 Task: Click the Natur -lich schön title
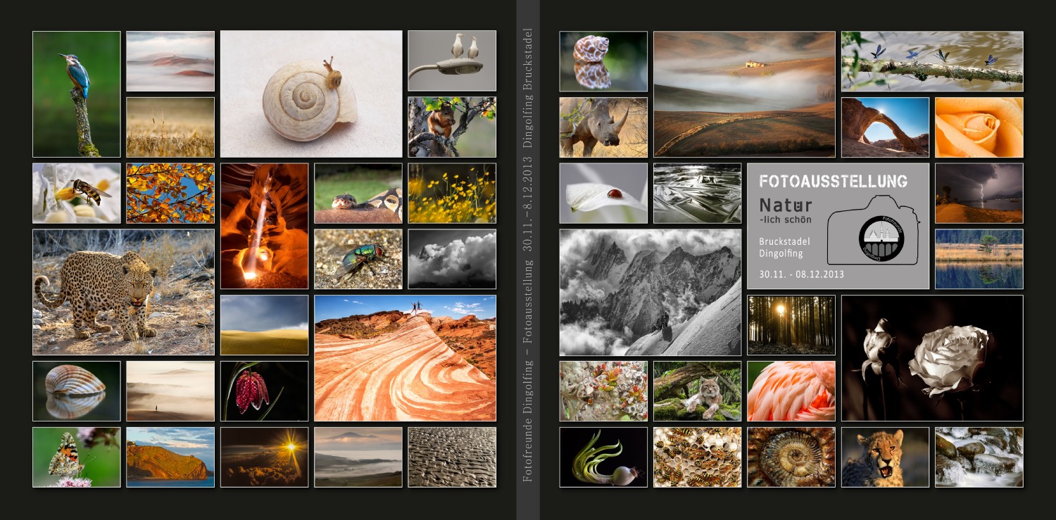(x=786, y=210)
